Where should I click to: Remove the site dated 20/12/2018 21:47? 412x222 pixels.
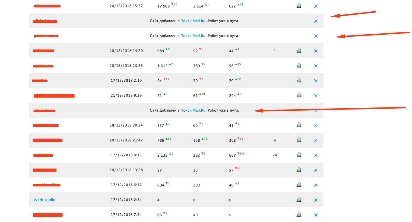point(316,141)
